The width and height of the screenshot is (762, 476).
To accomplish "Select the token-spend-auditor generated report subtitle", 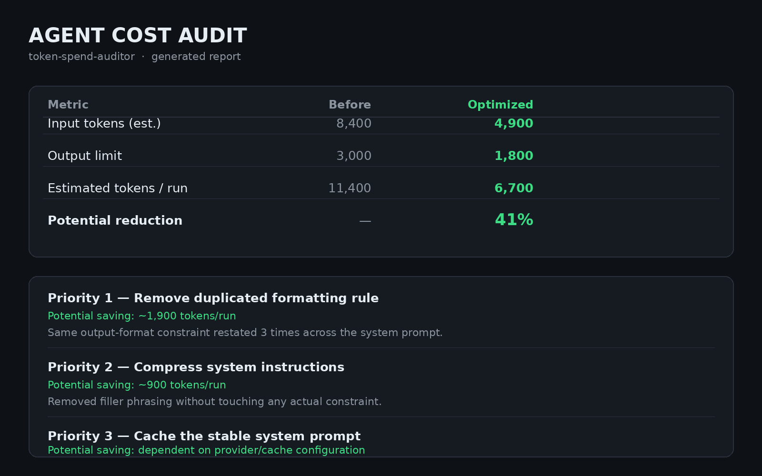I will coord(135,57).
